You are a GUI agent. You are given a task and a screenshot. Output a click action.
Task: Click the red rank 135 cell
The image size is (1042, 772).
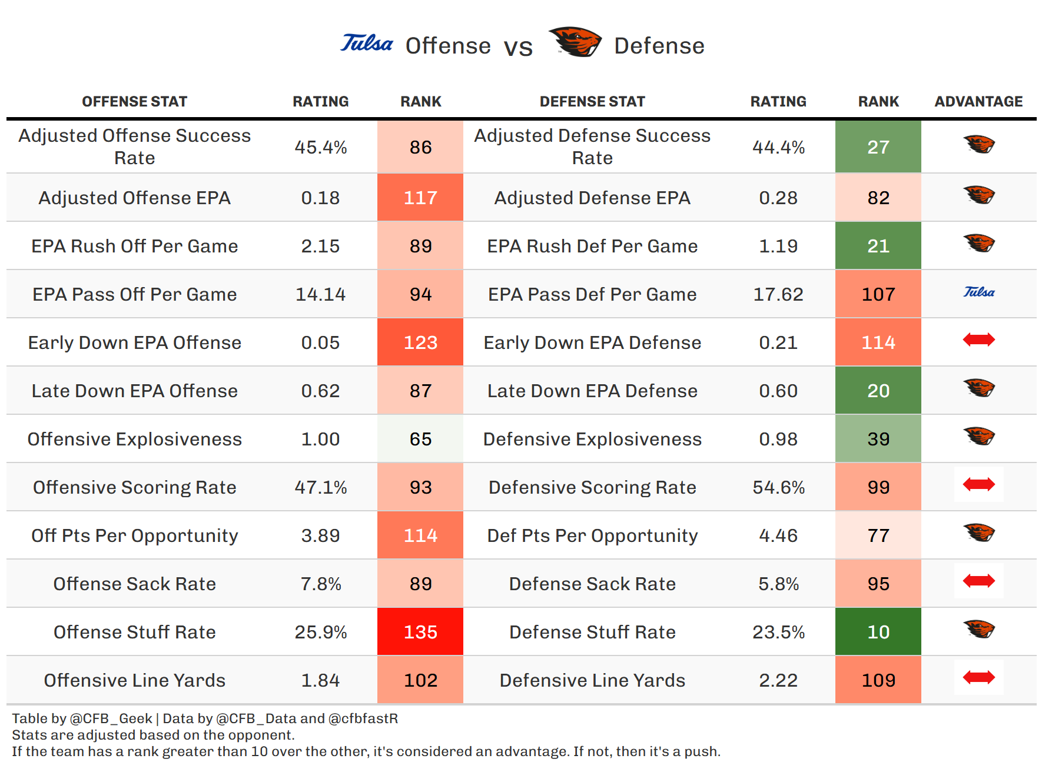[420, 632]
